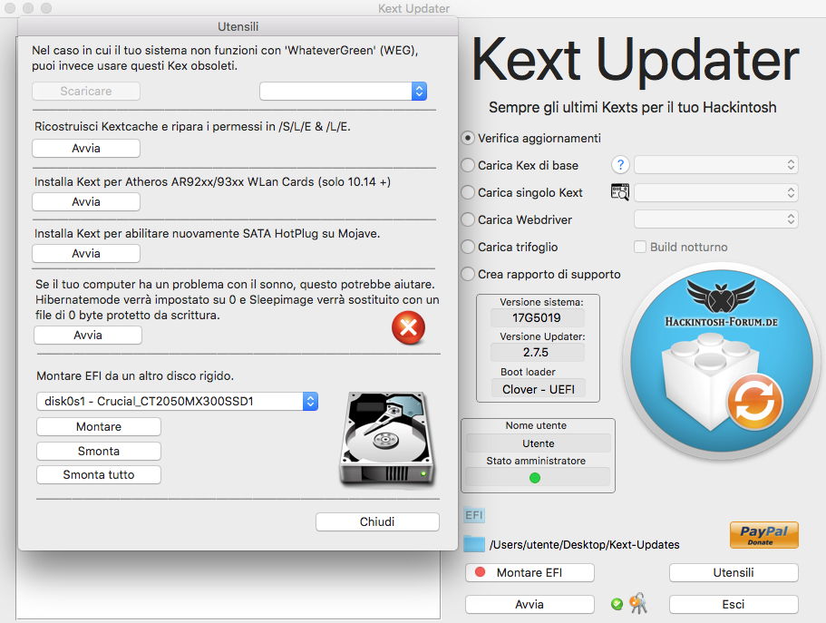The image size is (826, 623).
Task: Click the disabled Scaricare button
Action: [86, 92]
